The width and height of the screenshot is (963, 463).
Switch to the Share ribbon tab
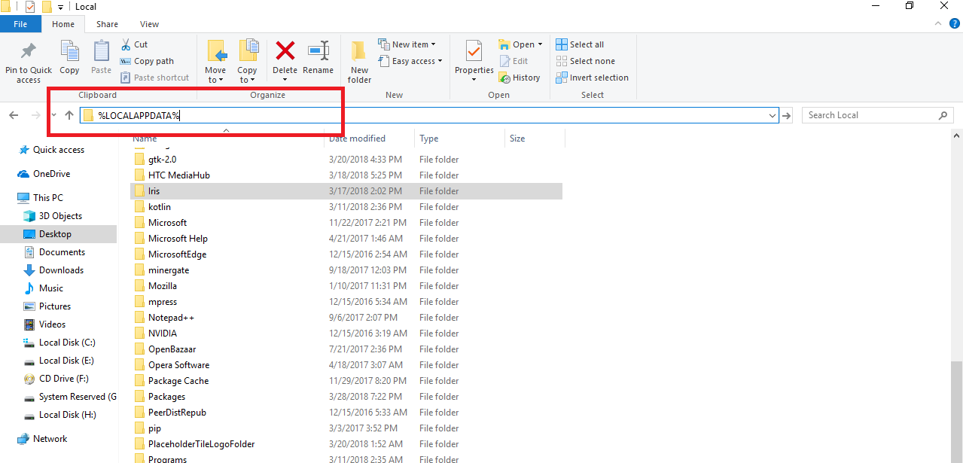pos(107,24)
